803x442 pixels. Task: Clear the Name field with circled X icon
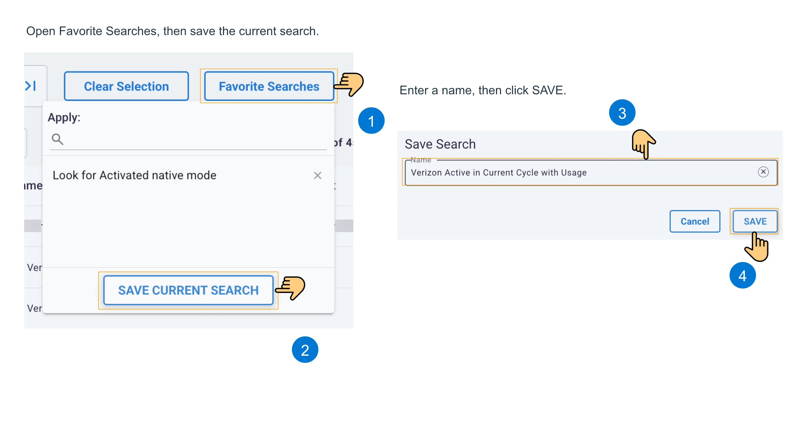click(x=763, y=172)
